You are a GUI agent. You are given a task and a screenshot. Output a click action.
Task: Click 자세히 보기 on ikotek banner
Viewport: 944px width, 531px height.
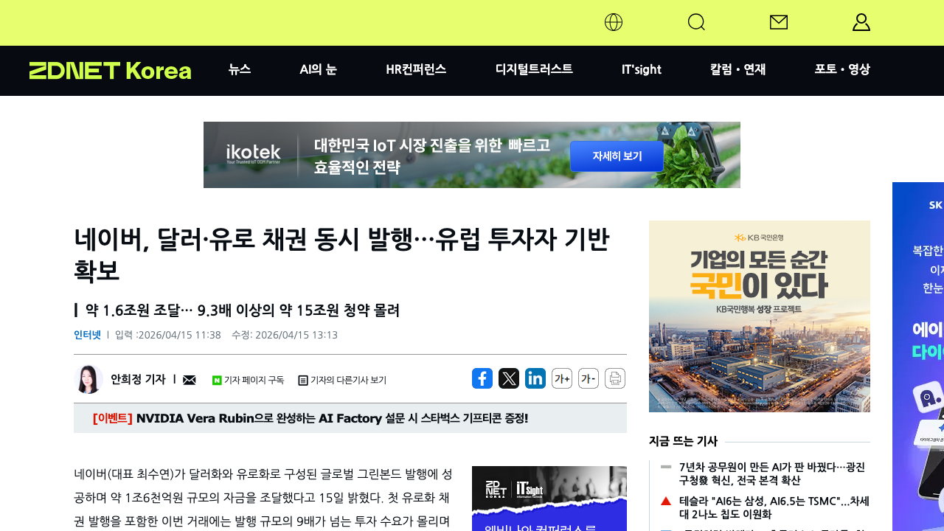point(617,156)
